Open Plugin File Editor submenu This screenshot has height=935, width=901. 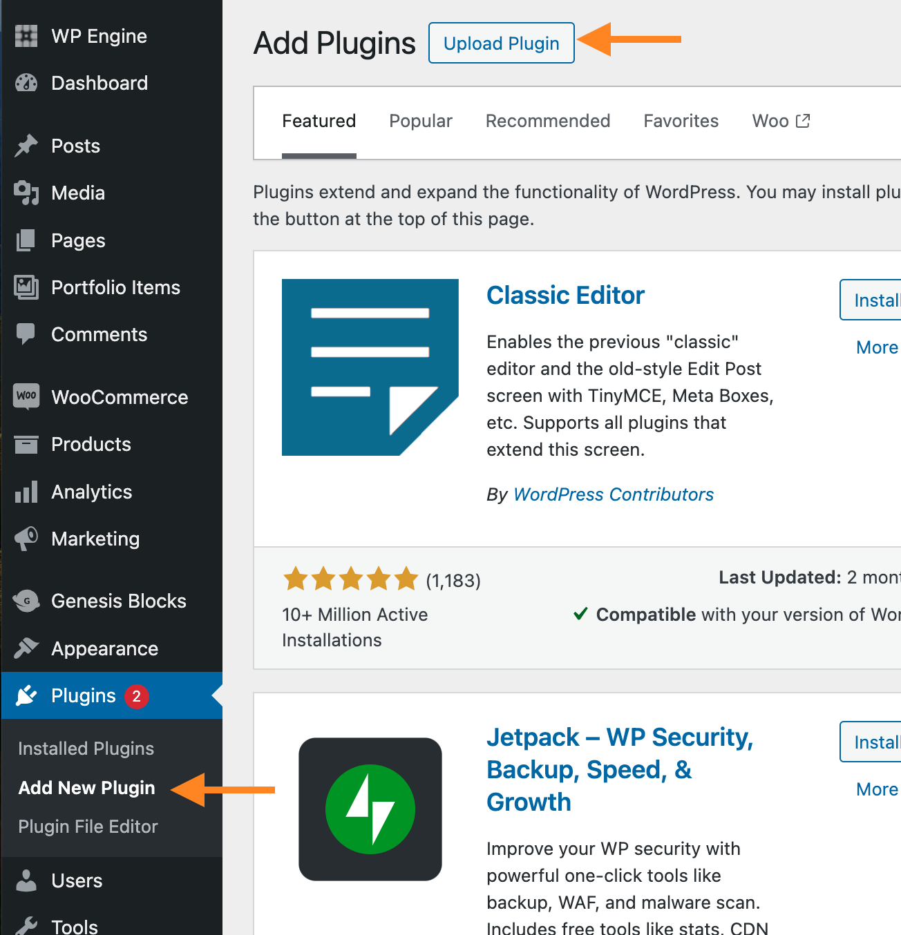pyautogui.click(x=88, y=827)
